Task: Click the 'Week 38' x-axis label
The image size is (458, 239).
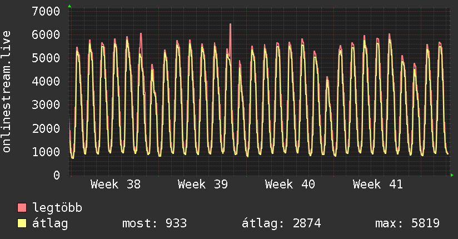Action: [116, 185]
